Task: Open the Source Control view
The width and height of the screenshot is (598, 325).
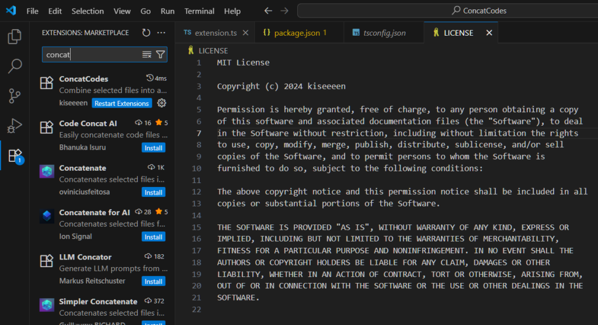Action: tap(15, 96)
